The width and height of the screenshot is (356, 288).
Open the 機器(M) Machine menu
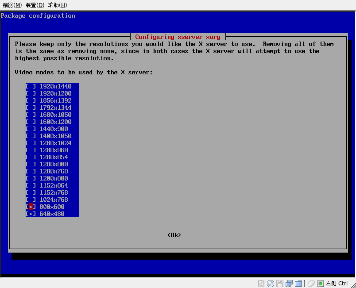click(12, 5)
